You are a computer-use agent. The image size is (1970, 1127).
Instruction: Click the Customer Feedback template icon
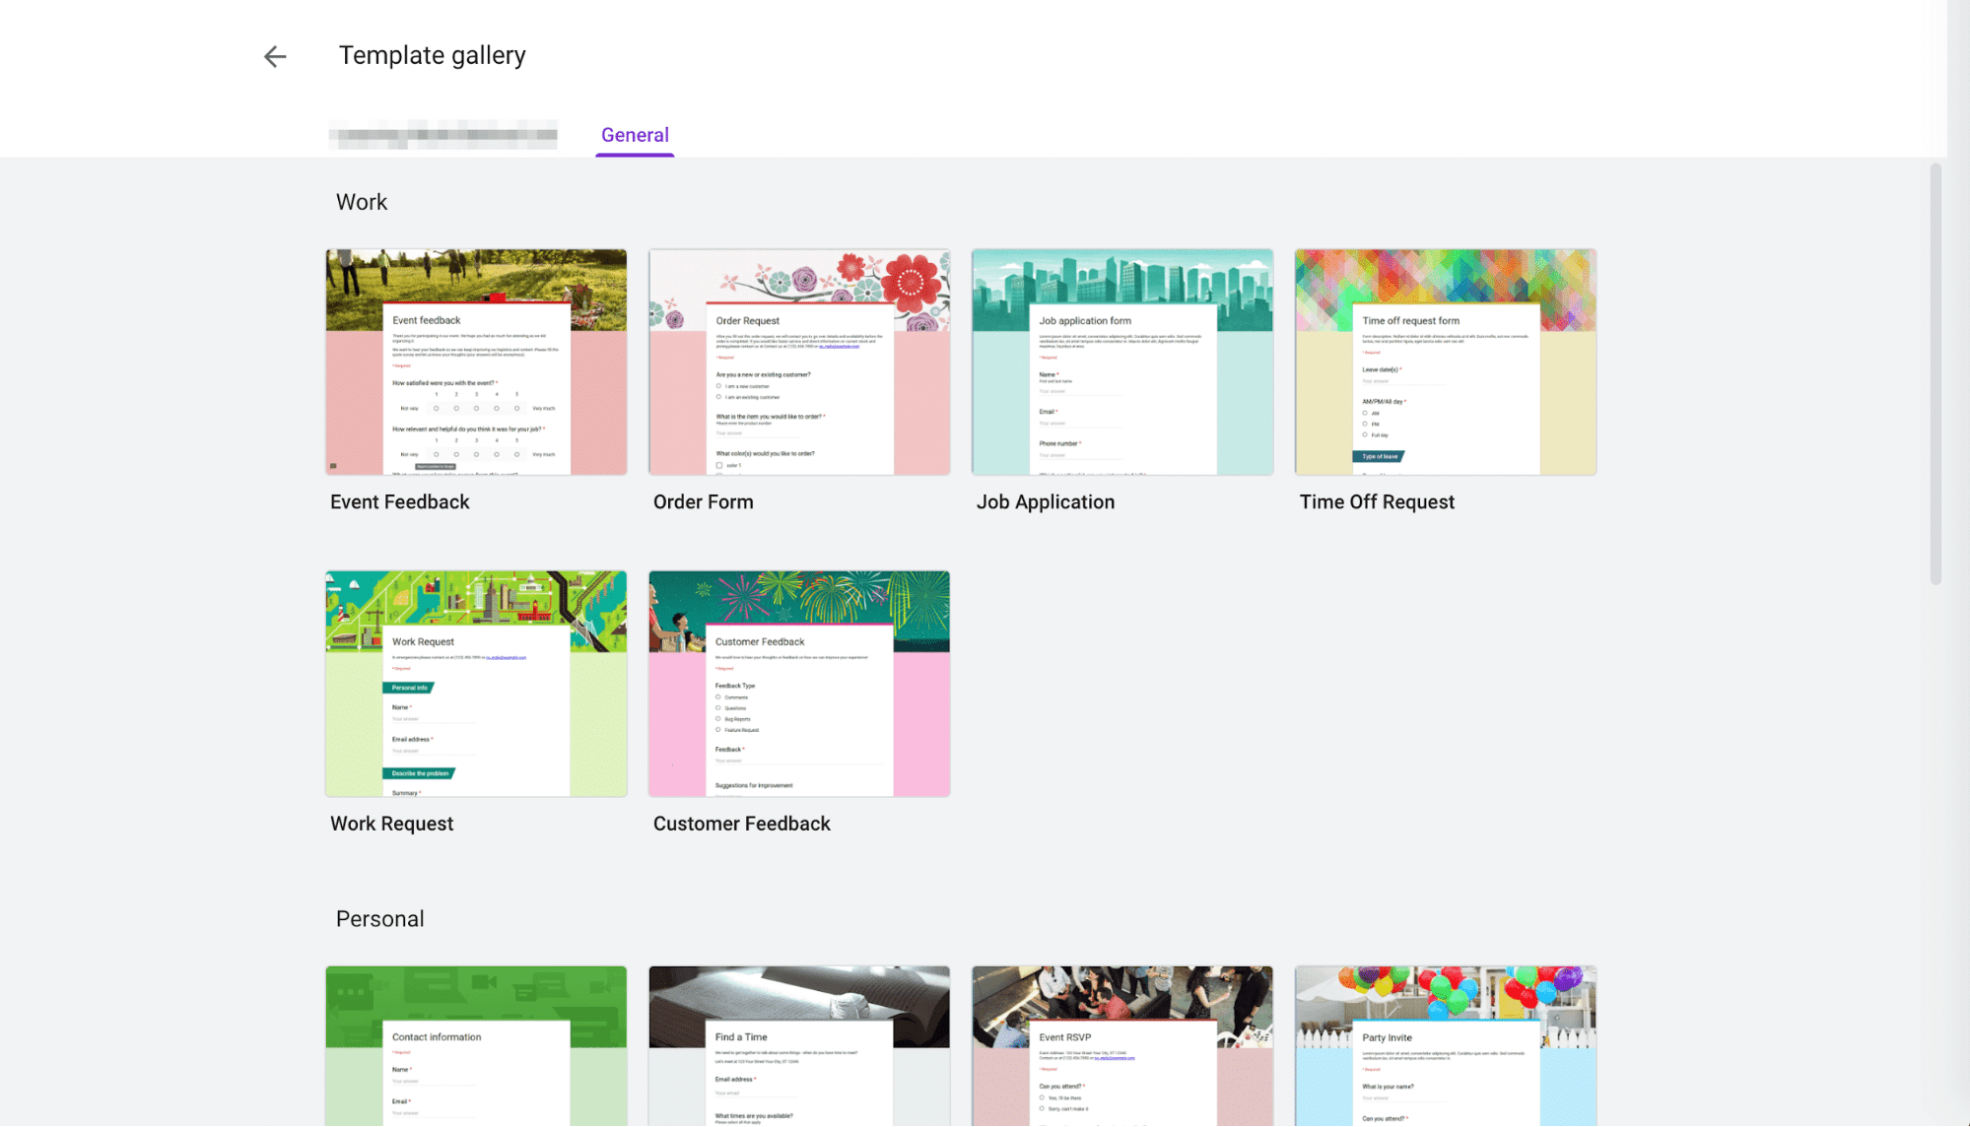pyautogui.click(x=798, y=684)
